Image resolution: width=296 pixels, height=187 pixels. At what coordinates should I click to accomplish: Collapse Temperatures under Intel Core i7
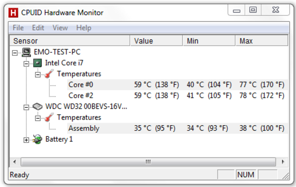pos(38,75)
